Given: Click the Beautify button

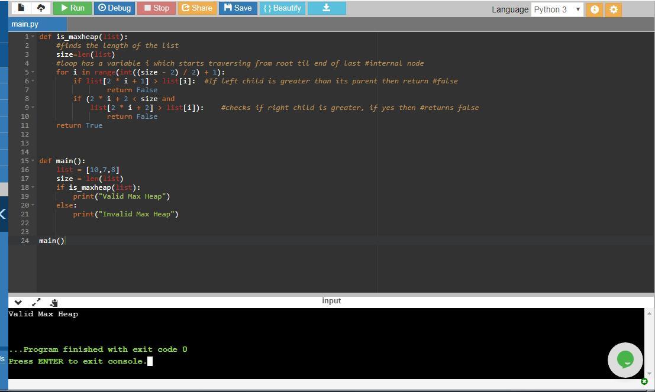Looking at the screenshot, I should [282, 8].
